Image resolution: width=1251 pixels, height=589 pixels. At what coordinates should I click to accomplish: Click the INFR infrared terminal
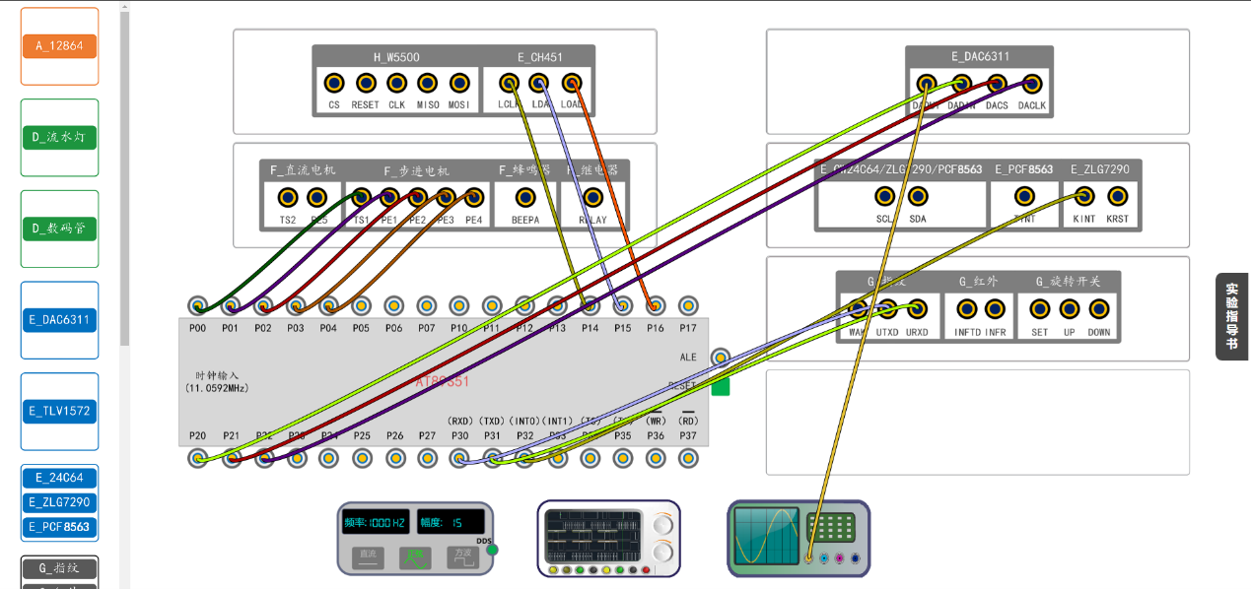pos(996,309)
